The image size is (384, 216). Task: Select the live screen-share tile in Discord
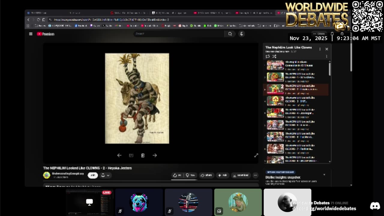(89, 202)
